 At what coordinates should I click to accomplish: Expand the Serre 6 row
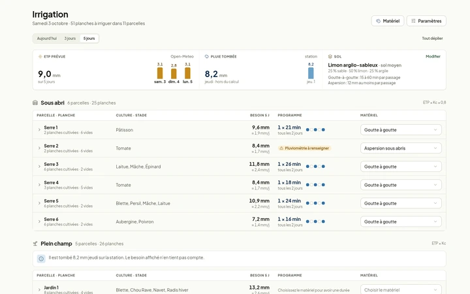[39, 221]
